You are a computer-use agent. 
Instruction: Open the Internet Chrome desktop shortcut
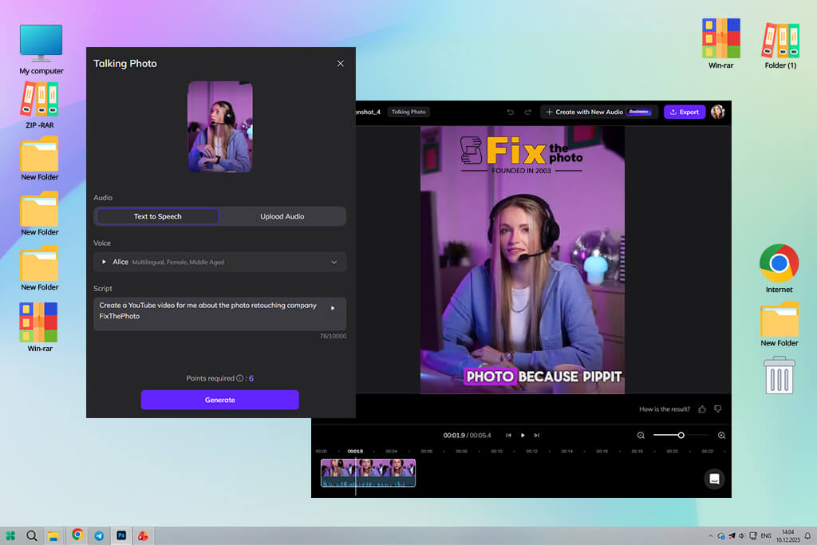(x=779, y=268)
